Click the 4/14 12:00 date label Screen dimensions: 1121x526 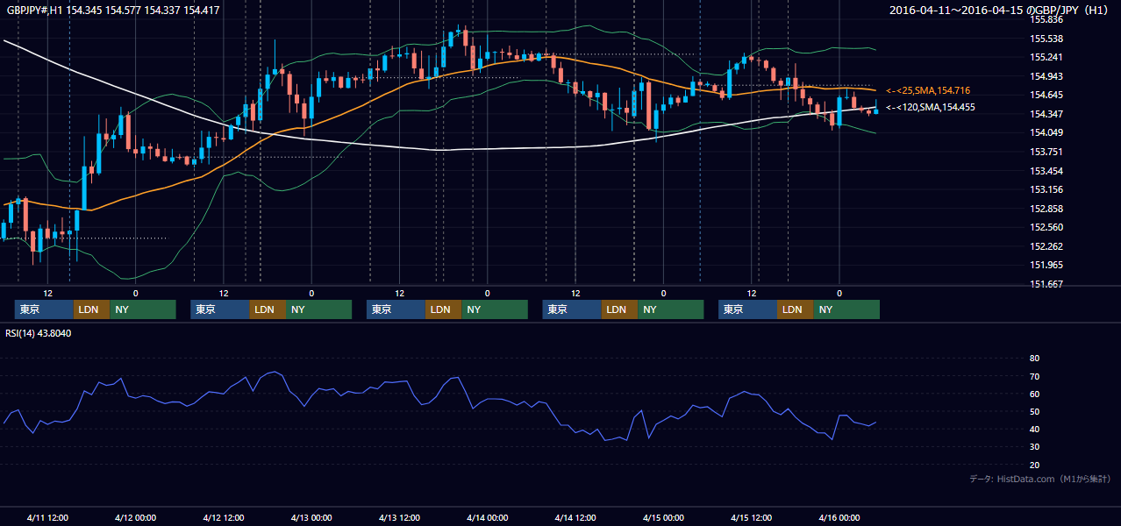click(x=575, y=518)
